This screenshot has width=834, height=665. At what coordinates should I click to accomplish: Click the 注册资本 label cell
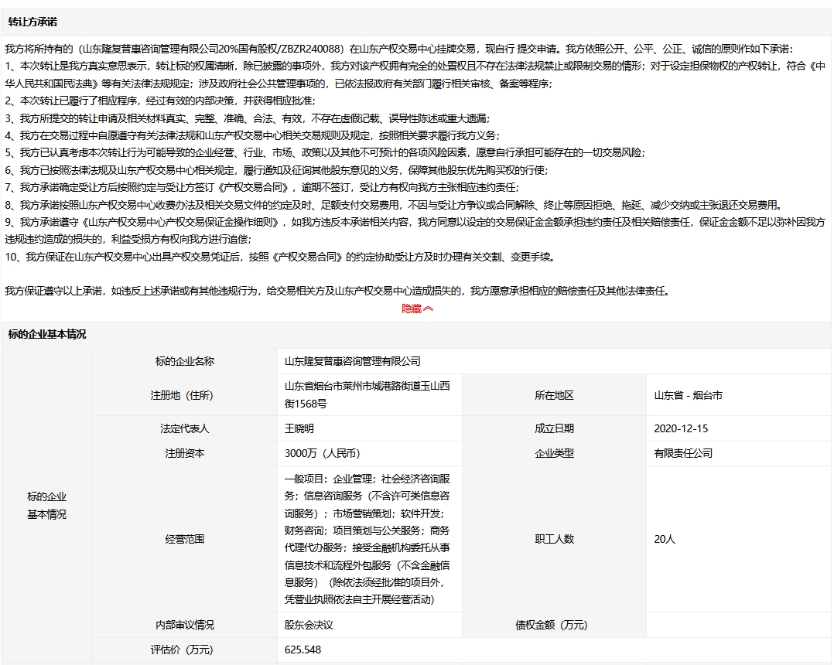185,453
